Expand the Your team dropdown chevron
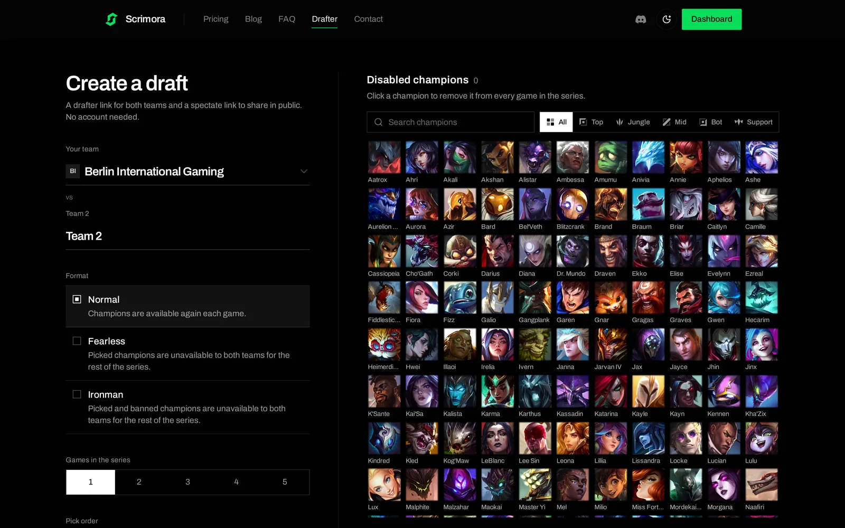 (x=304, y=172)
